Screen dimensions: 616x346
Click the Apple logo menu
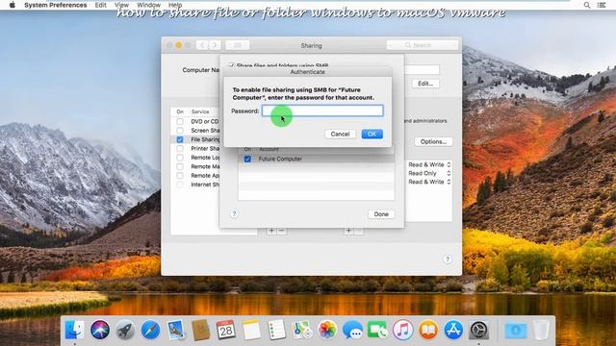point(13,5)
